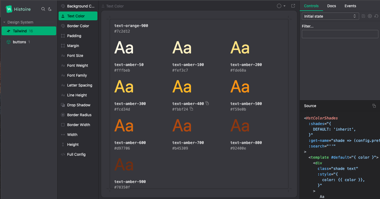Click the Tailwind story icon

pos(9,31)
